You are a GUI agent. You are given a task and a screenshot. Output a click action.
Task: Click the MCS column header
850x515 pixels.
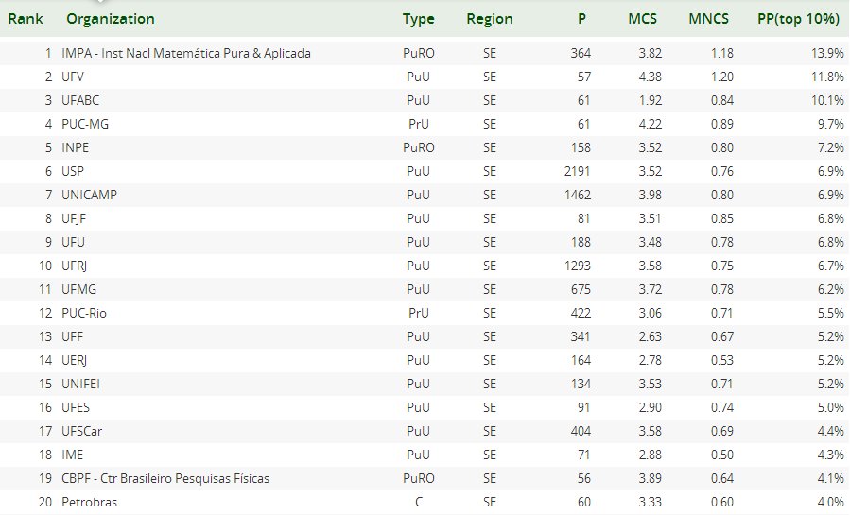pos(642,19)
